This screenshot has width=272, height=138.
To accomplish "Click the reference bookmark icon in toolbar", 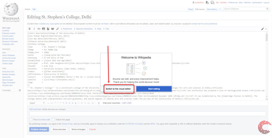I will pyautogui.click(x=48, y=29).
